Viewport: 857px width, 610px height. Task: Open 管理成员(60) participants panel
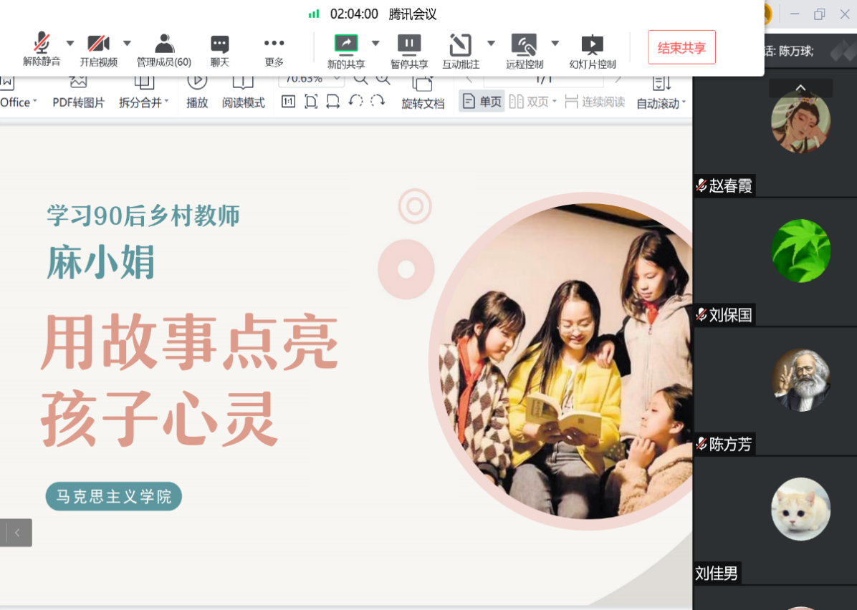(x=164, y=44)
